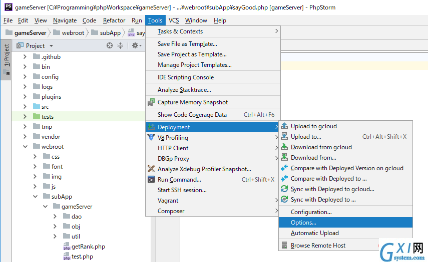Open IDE Scripting Console
This screenshot has width=428, height=262.
click(x=213, y=77)
